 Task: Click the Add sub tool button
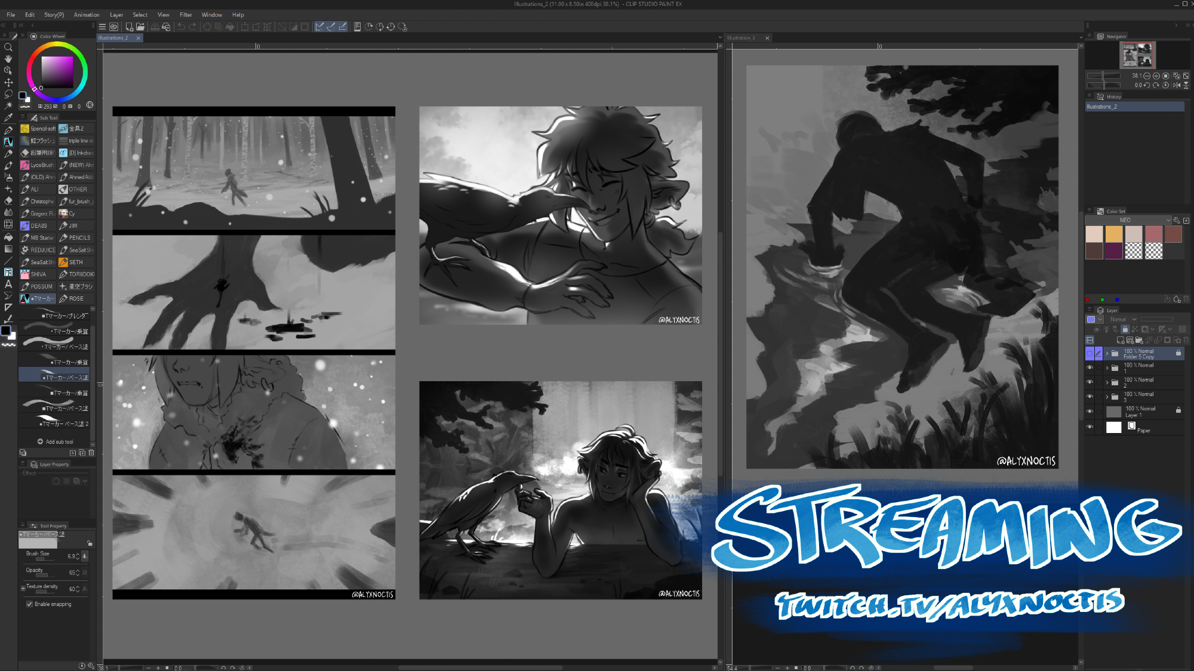coord(56,442)
